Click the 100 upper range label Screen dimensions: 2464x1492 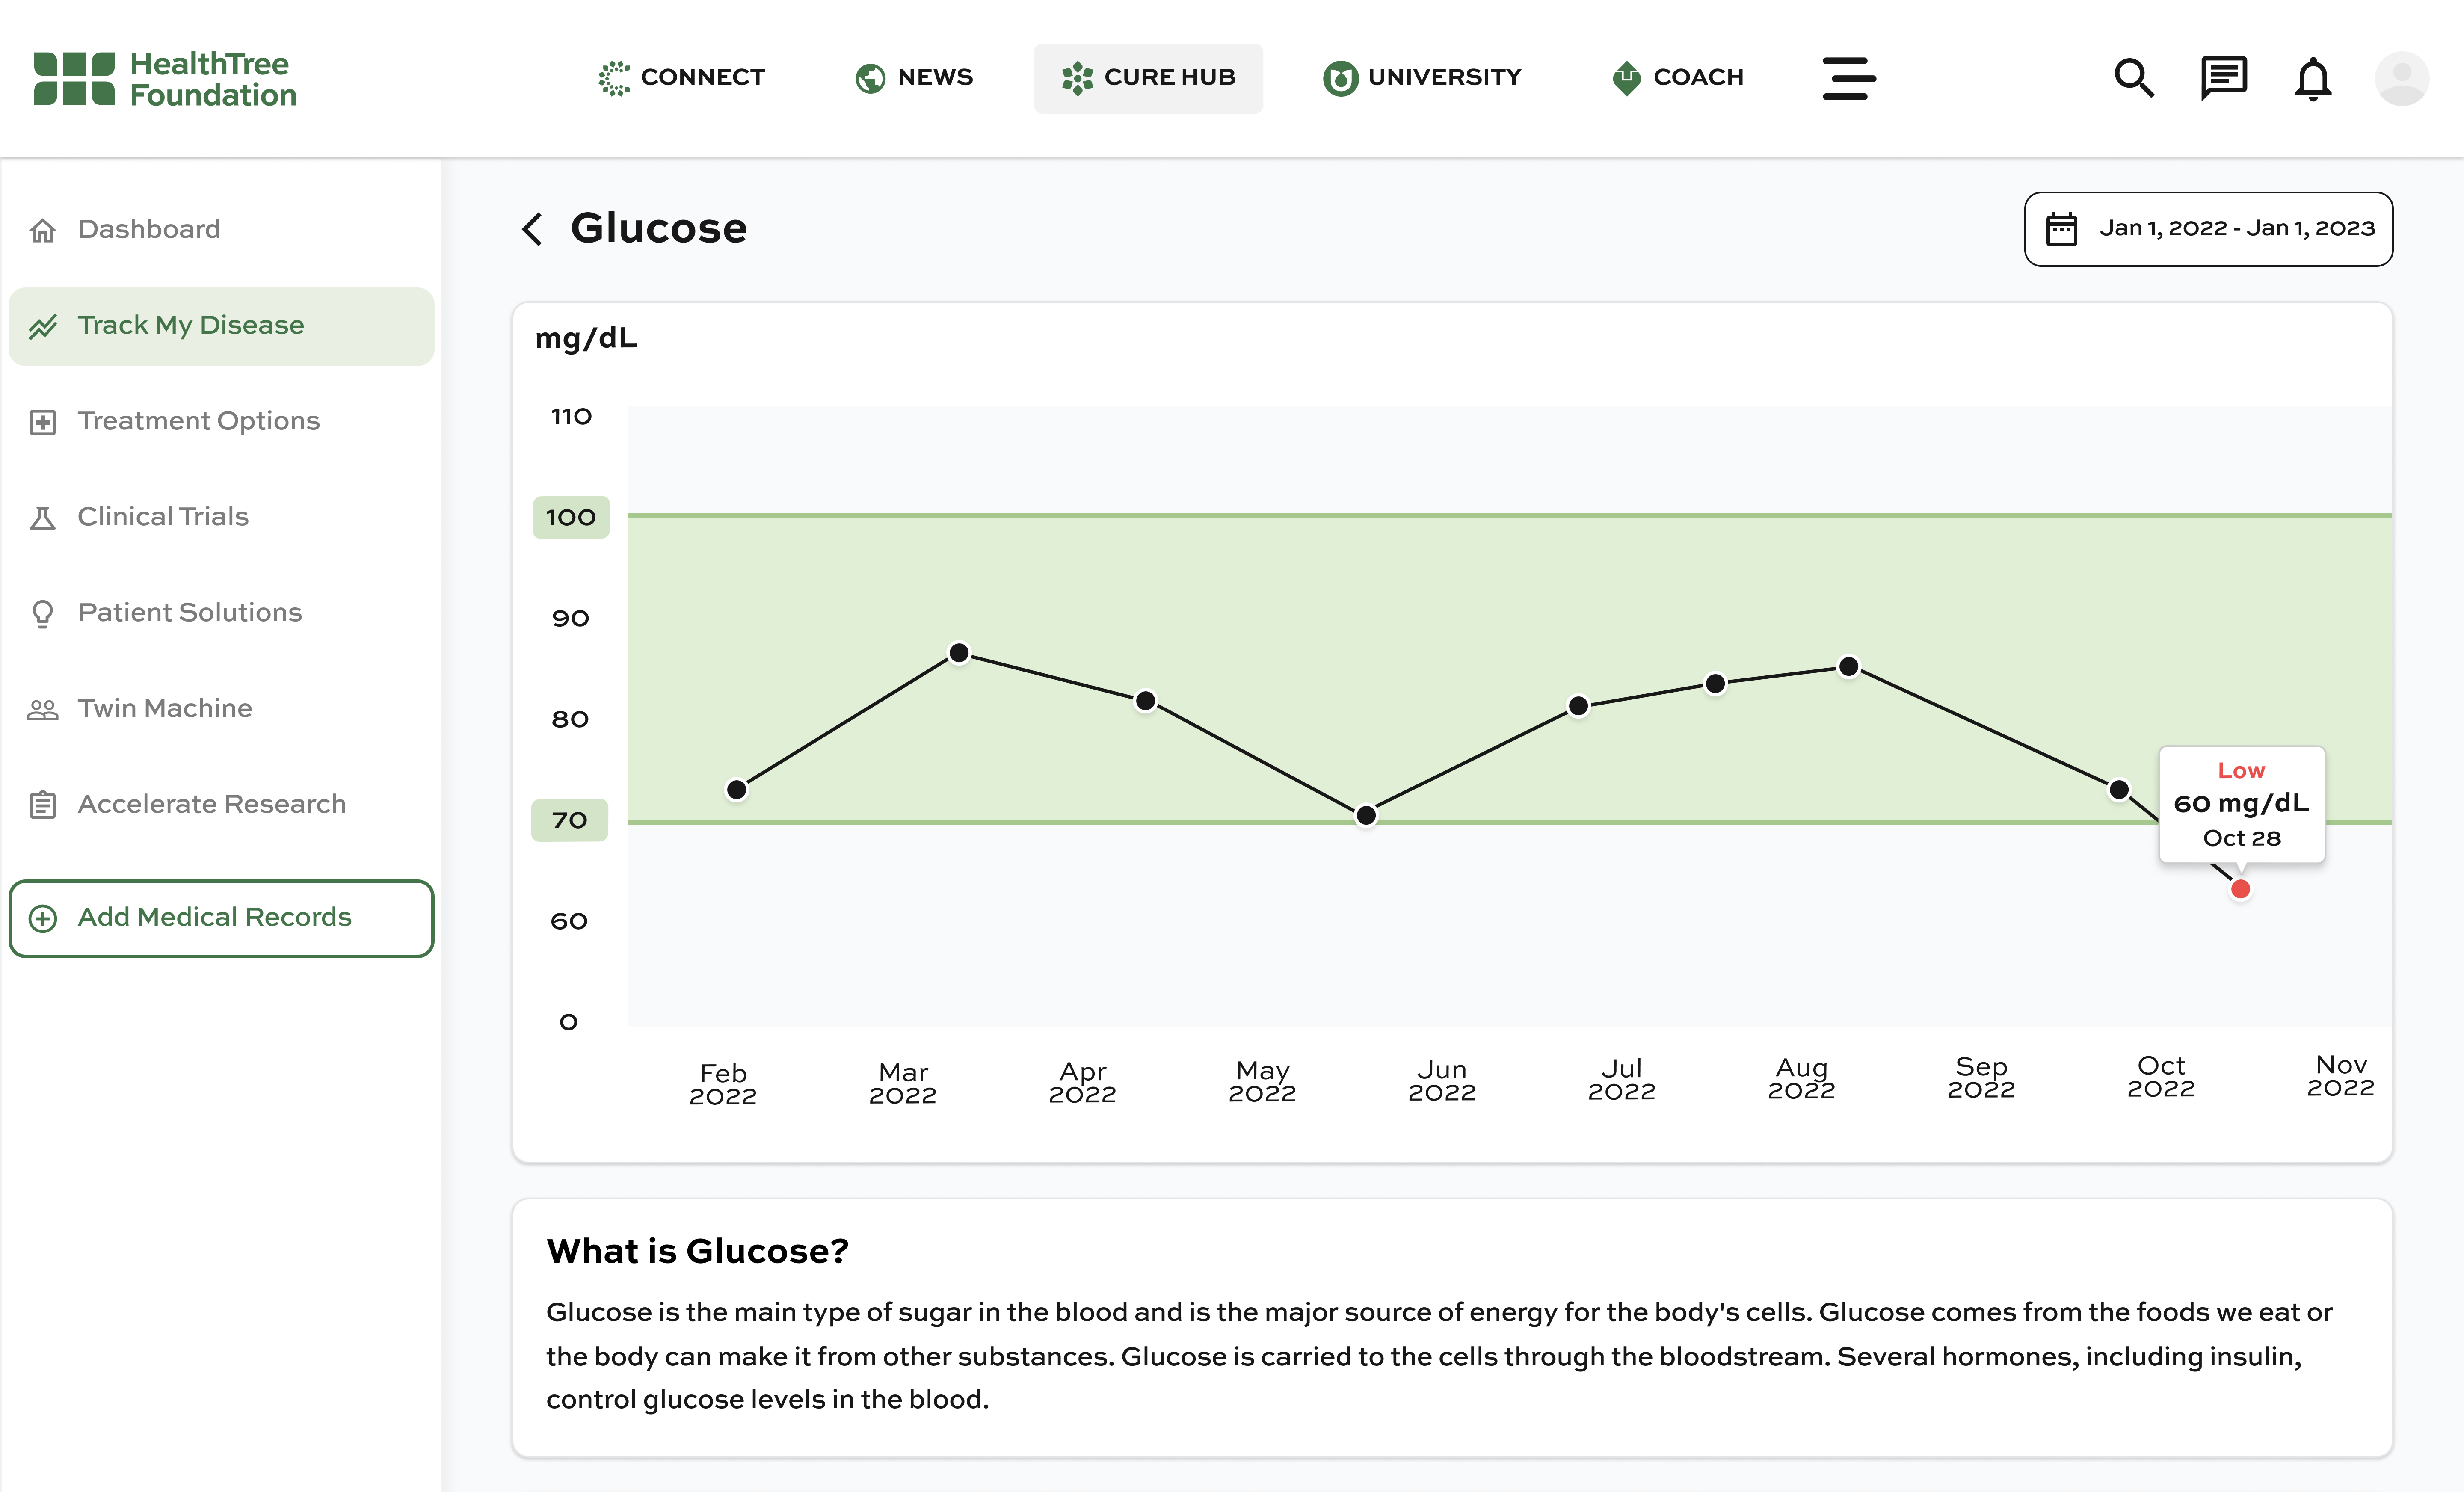[571, 518]
